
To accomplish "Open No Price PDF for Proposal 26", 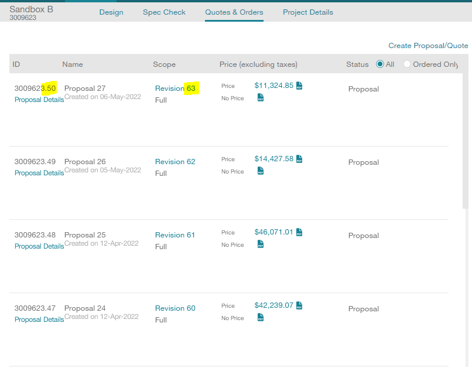I will click(261, 171).
